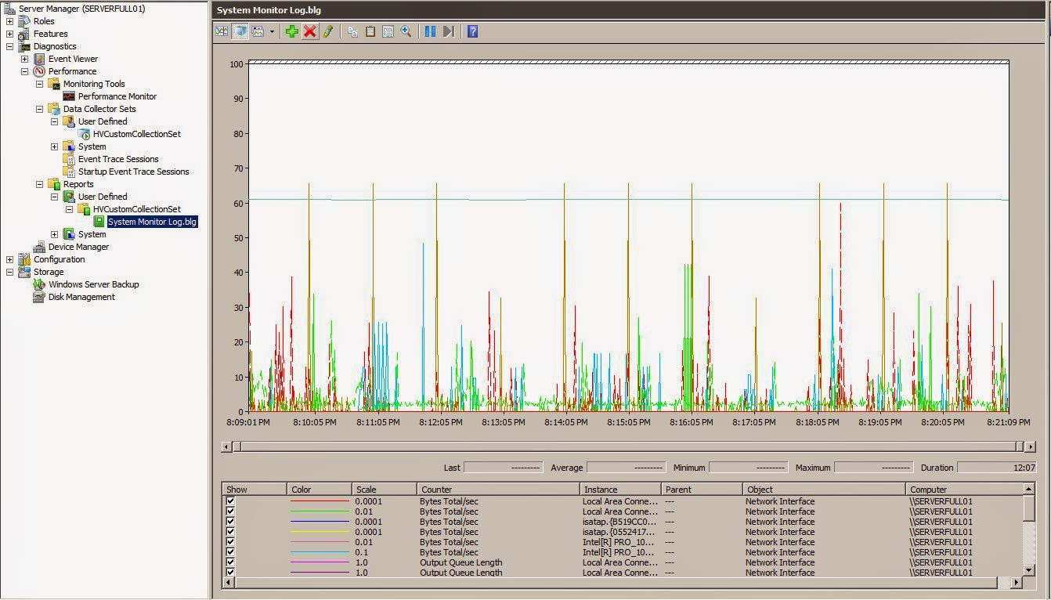
Task: Toggle the Highlight pen tool
Action: pos(328,31)
